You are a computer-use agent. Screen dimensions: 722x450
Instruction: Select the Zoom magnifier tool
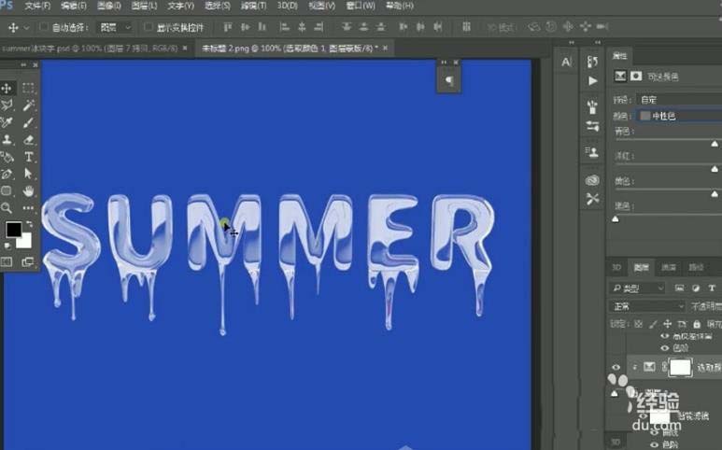(x=7, y=208)
